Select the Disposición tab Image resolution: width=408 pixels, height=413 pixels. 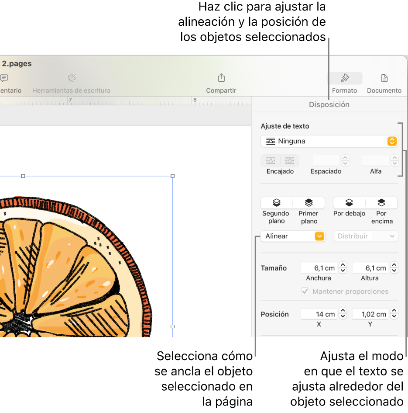pyautogui.click(x=329, y=104)
